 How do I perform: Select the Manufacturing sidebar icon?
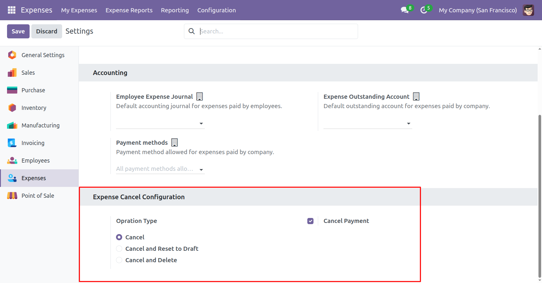pyautogui.click(x=12, y=125)
